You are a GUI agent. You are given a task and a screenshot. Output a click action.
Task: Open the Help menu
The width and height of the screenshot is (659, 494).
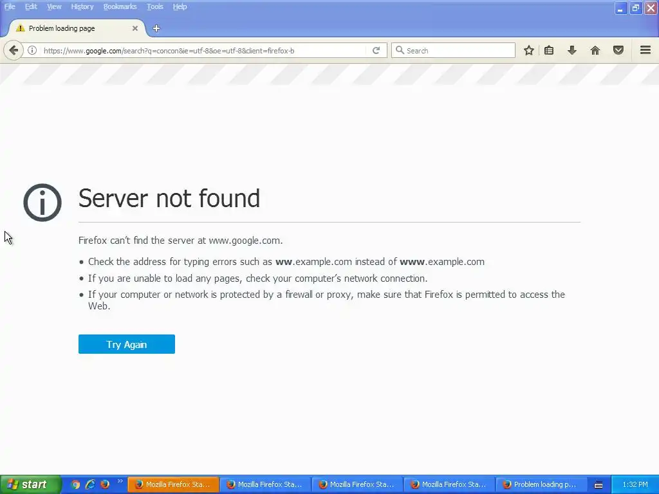pos(180,6)
